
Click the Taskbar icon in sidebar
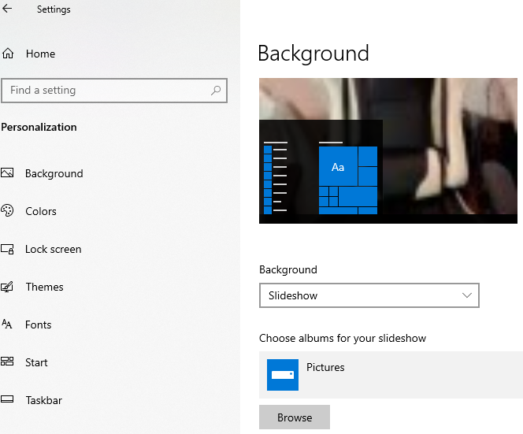coord(7,399)
